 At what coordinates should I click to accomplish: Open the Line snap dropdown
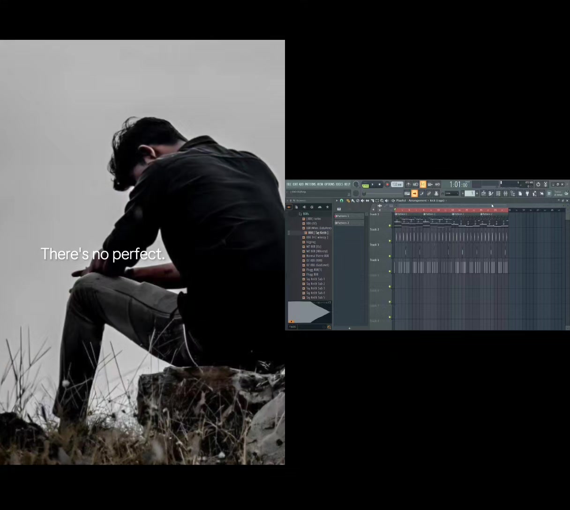coord(452,193)
